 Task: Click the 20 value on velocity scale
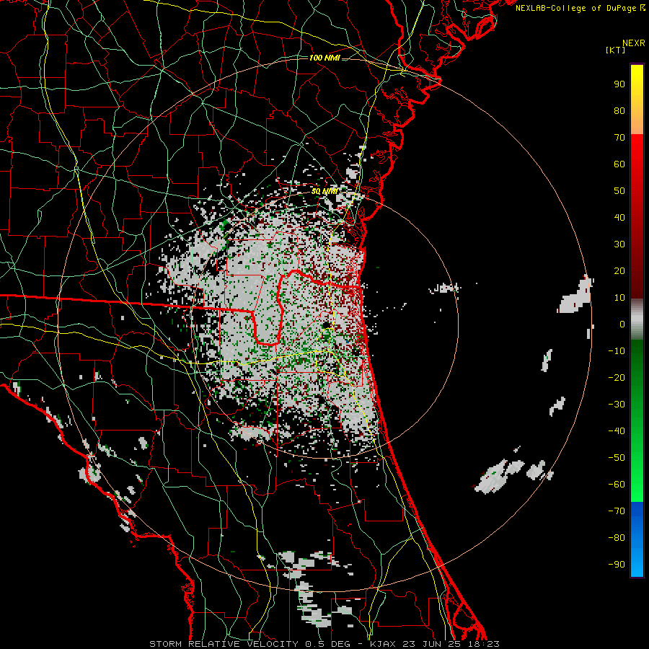(x=619, y=270)
